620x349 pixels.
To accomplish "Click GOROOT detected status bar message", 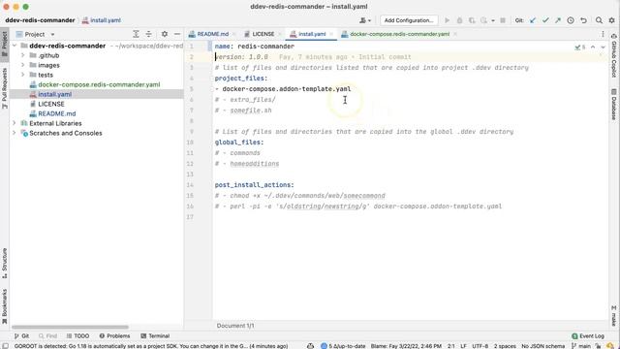I will [151, 346].
